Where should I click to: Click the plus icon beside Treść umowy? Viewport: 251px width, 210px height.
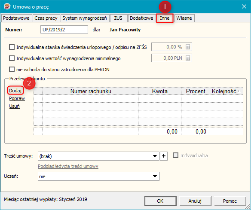164,156
